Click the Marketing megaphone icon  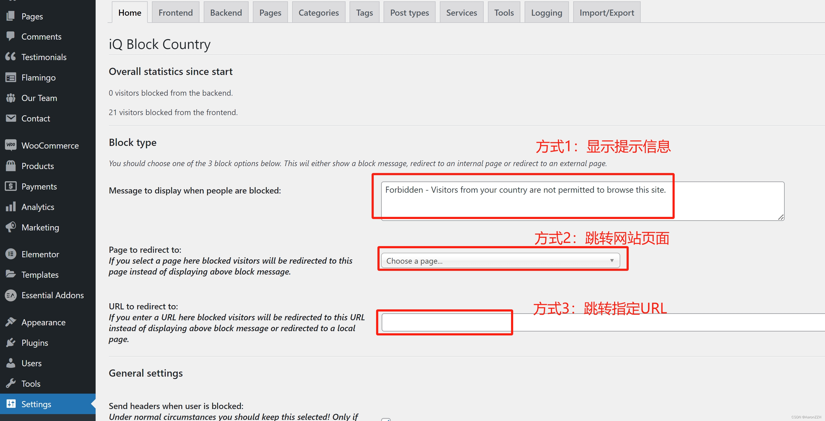pos(11,227)
